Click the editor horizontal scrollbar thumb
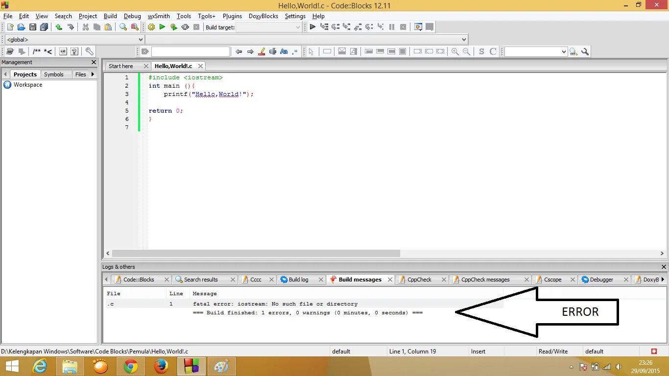 click(256, 254)
